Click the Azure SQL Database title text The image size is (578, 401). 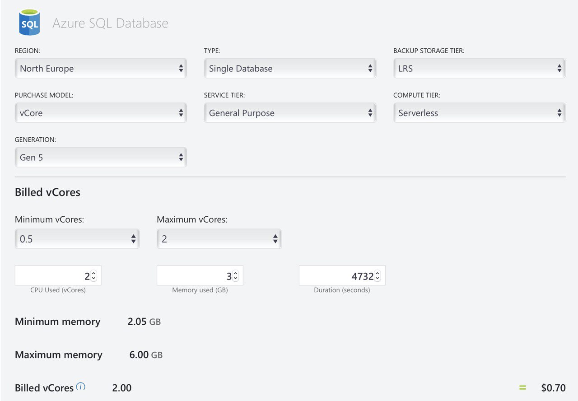click(x=110, y=23)
